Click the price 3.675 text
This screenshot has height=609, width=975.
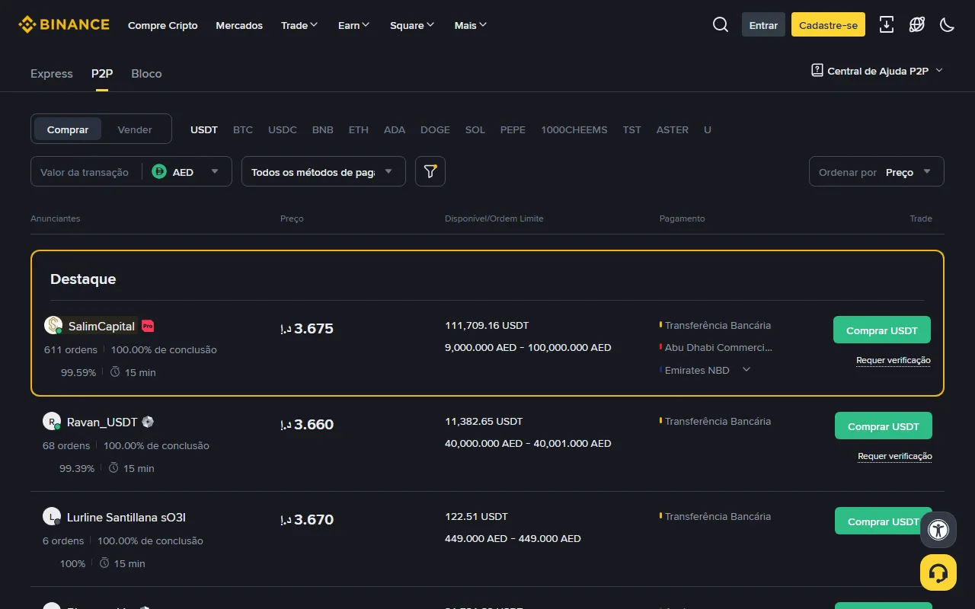coord(314,329)
